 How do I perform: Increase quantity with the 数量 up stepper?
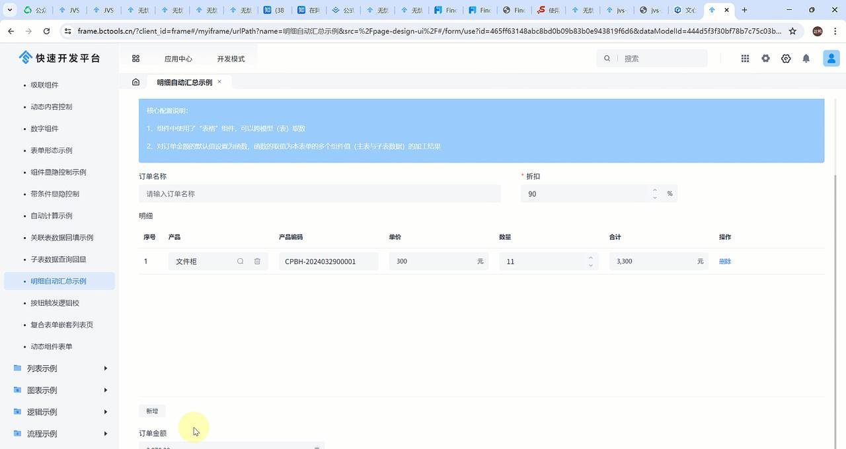coord(589,258)
